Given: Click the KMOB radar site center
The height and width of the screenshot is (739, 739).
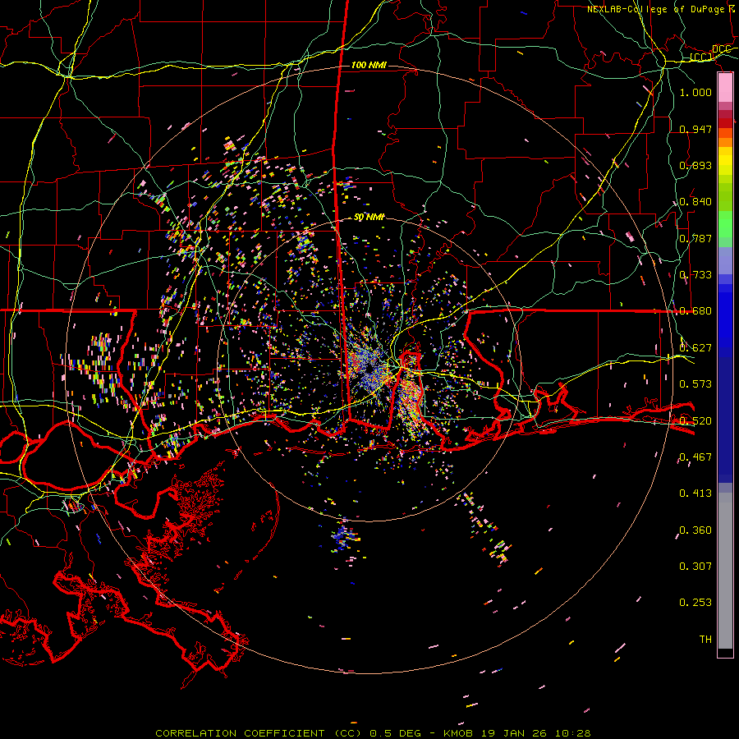Looking at the screenshot, I should tap(369, 369).
